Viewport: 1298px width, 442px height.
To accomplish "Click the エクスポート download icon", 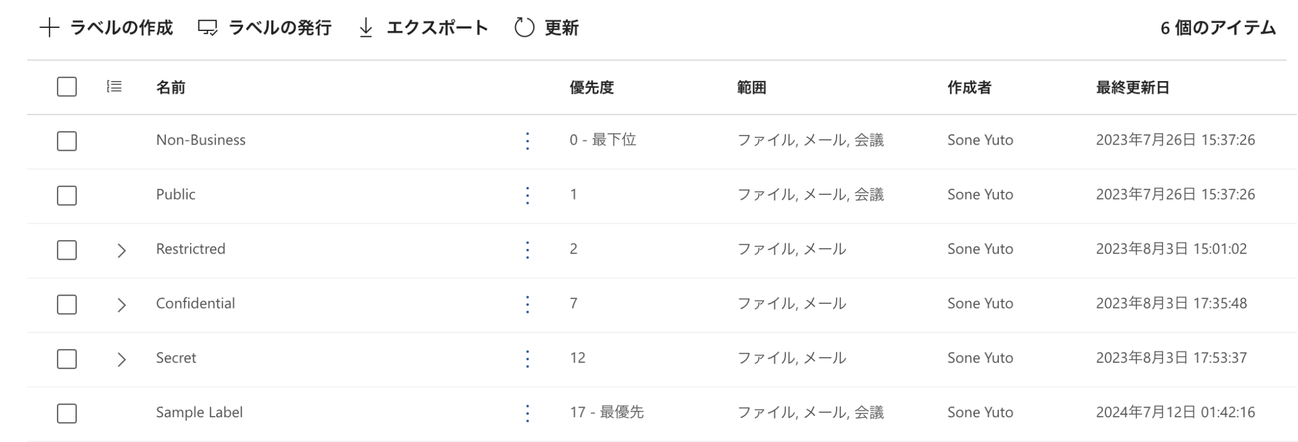I will (366, 28).
